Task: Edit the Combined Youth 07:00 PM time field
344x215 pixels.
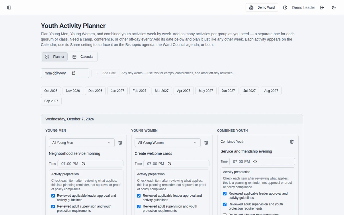Action: click(262, 161)
